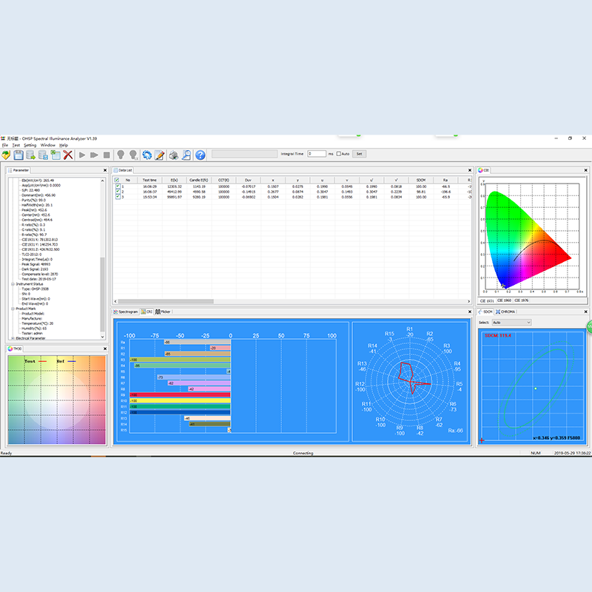
Task: Start a single test with play icon
Action: tap(82, 155)
